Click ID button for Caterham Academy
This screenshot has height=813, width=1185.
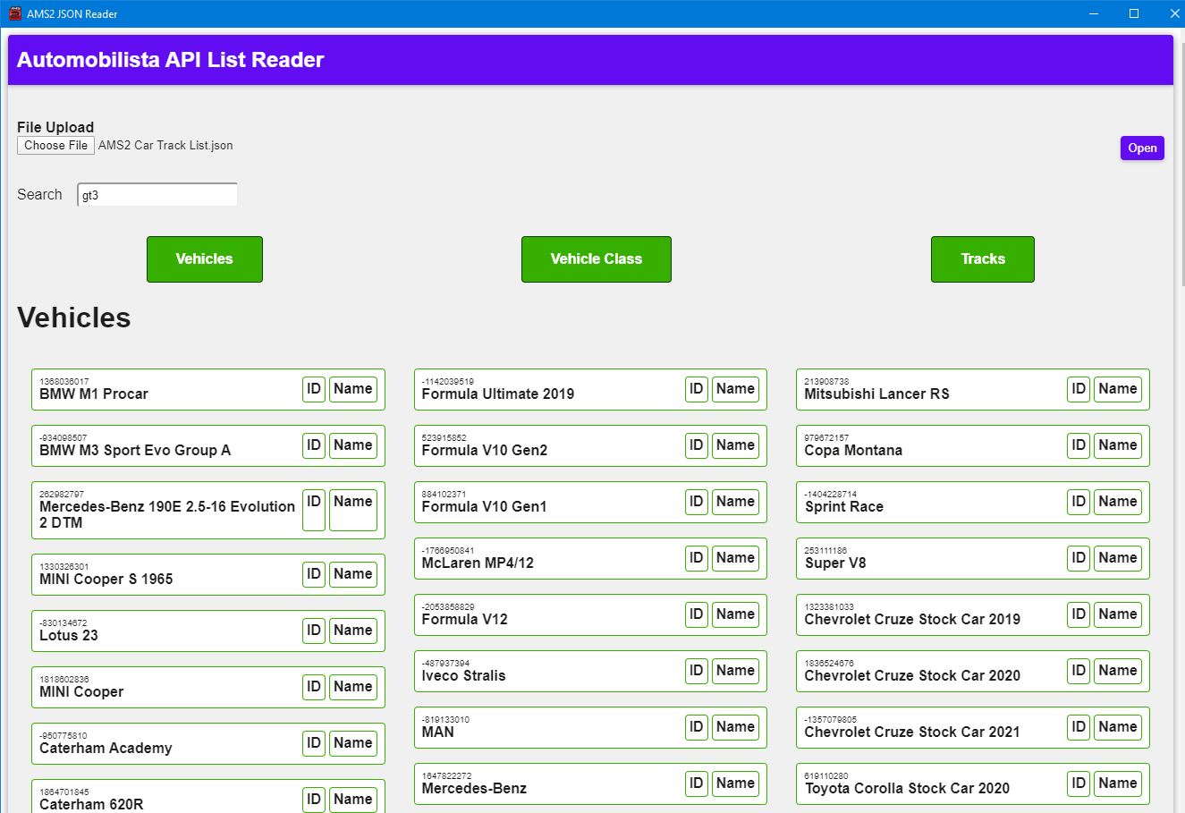(x=314, y=743)
